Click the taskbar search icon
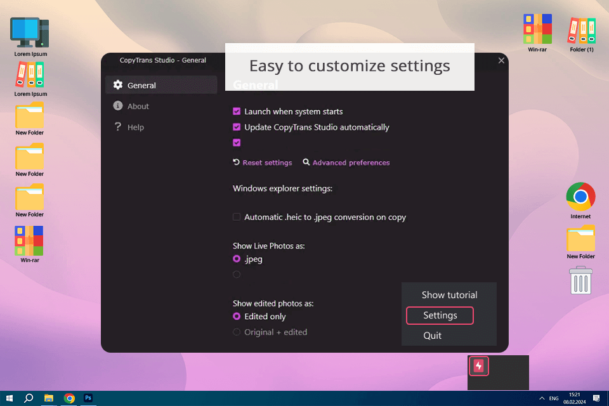 (29, 398)
